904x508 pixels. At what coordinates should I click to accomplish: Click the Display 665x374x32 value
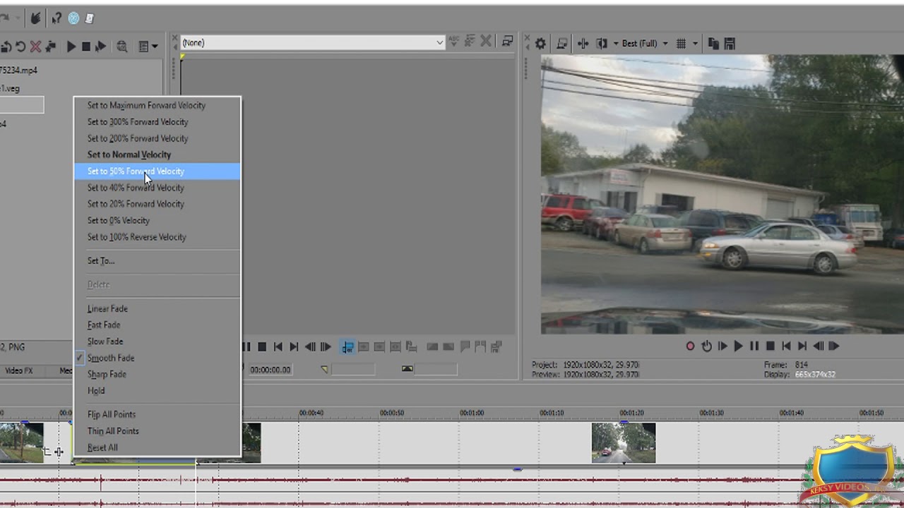tap(815, 375)
